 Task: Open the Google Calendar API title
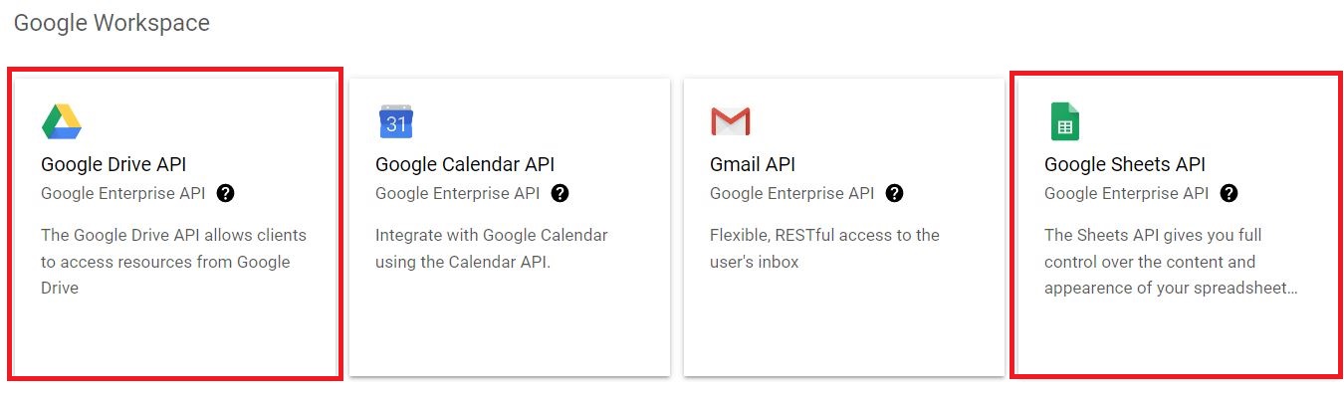[x=465, y=165]
